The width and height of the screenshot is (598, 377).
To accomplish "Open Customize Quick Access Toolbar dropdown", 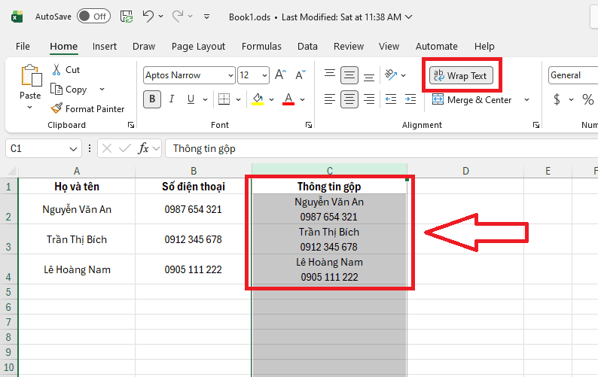I will pyautogui.click(x=206, y=17).
